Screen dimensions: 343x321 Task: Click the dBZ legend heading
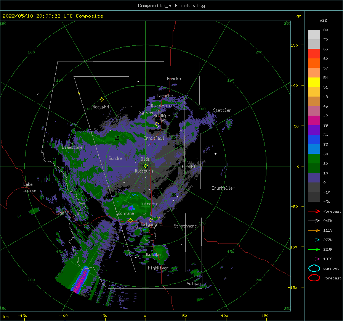[x=323, y=21]
